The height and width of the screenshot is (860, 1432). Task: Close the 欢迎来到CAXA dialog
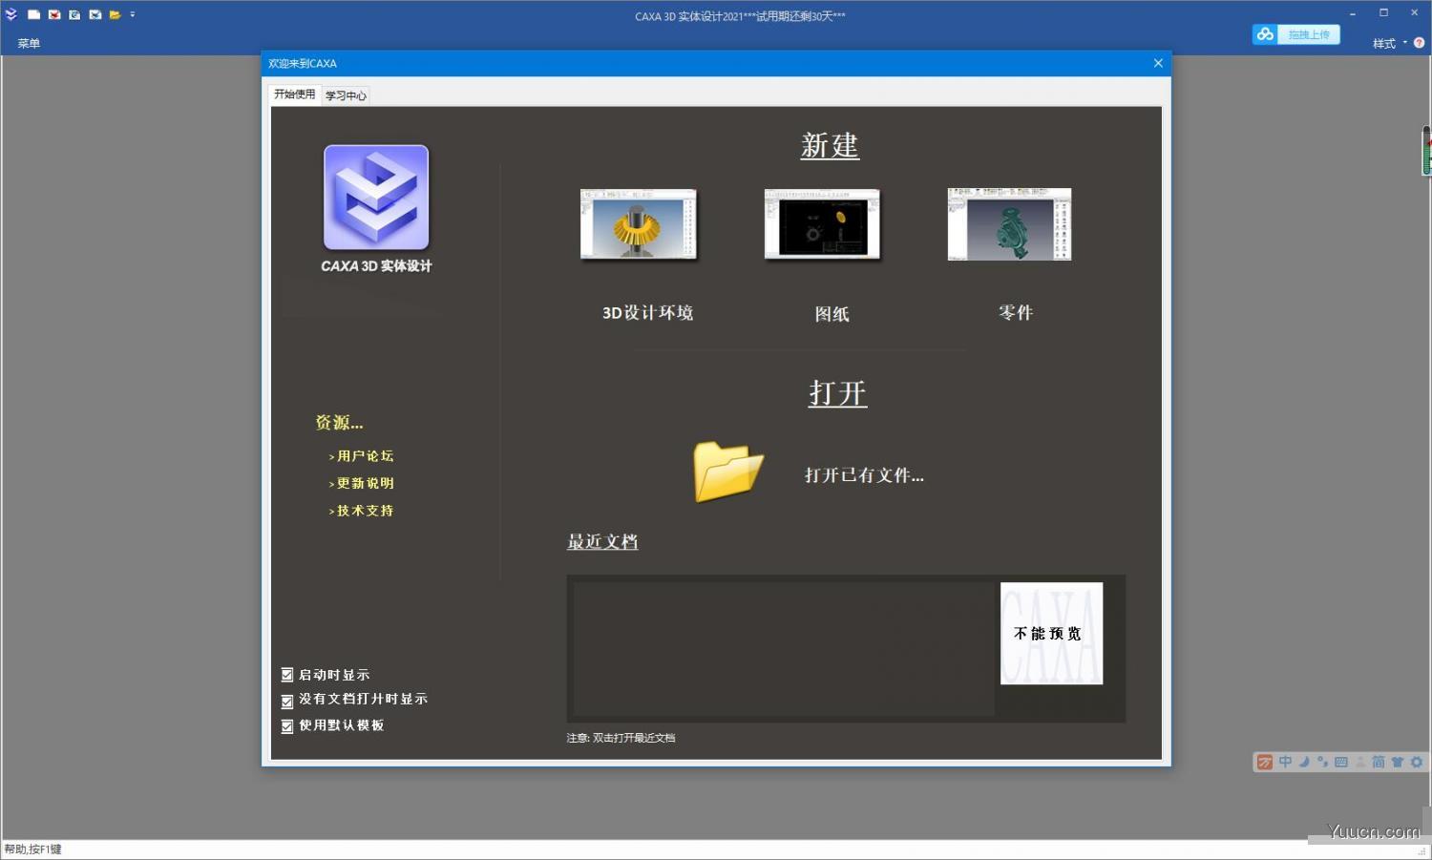click(x=1158, y=63)
